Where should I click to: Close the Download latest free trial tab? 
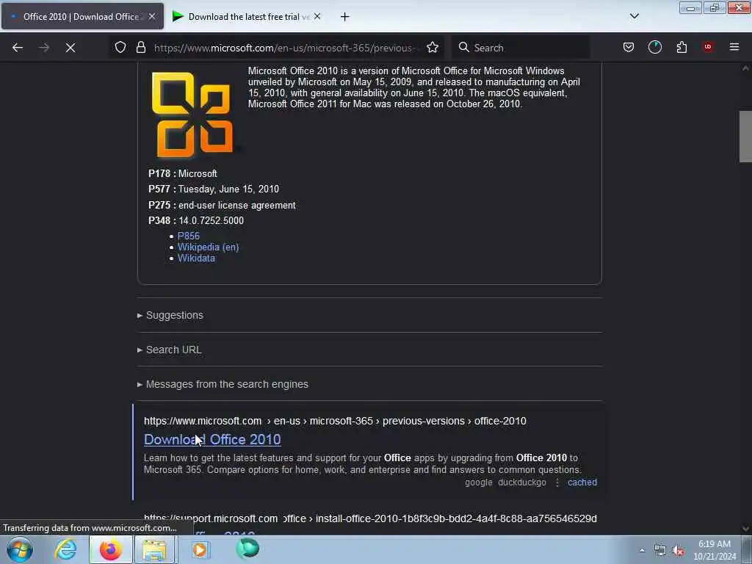click(317, 16)
